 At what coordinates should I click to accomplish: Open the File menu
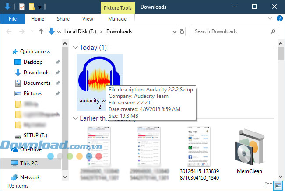[x=13, y=19]
